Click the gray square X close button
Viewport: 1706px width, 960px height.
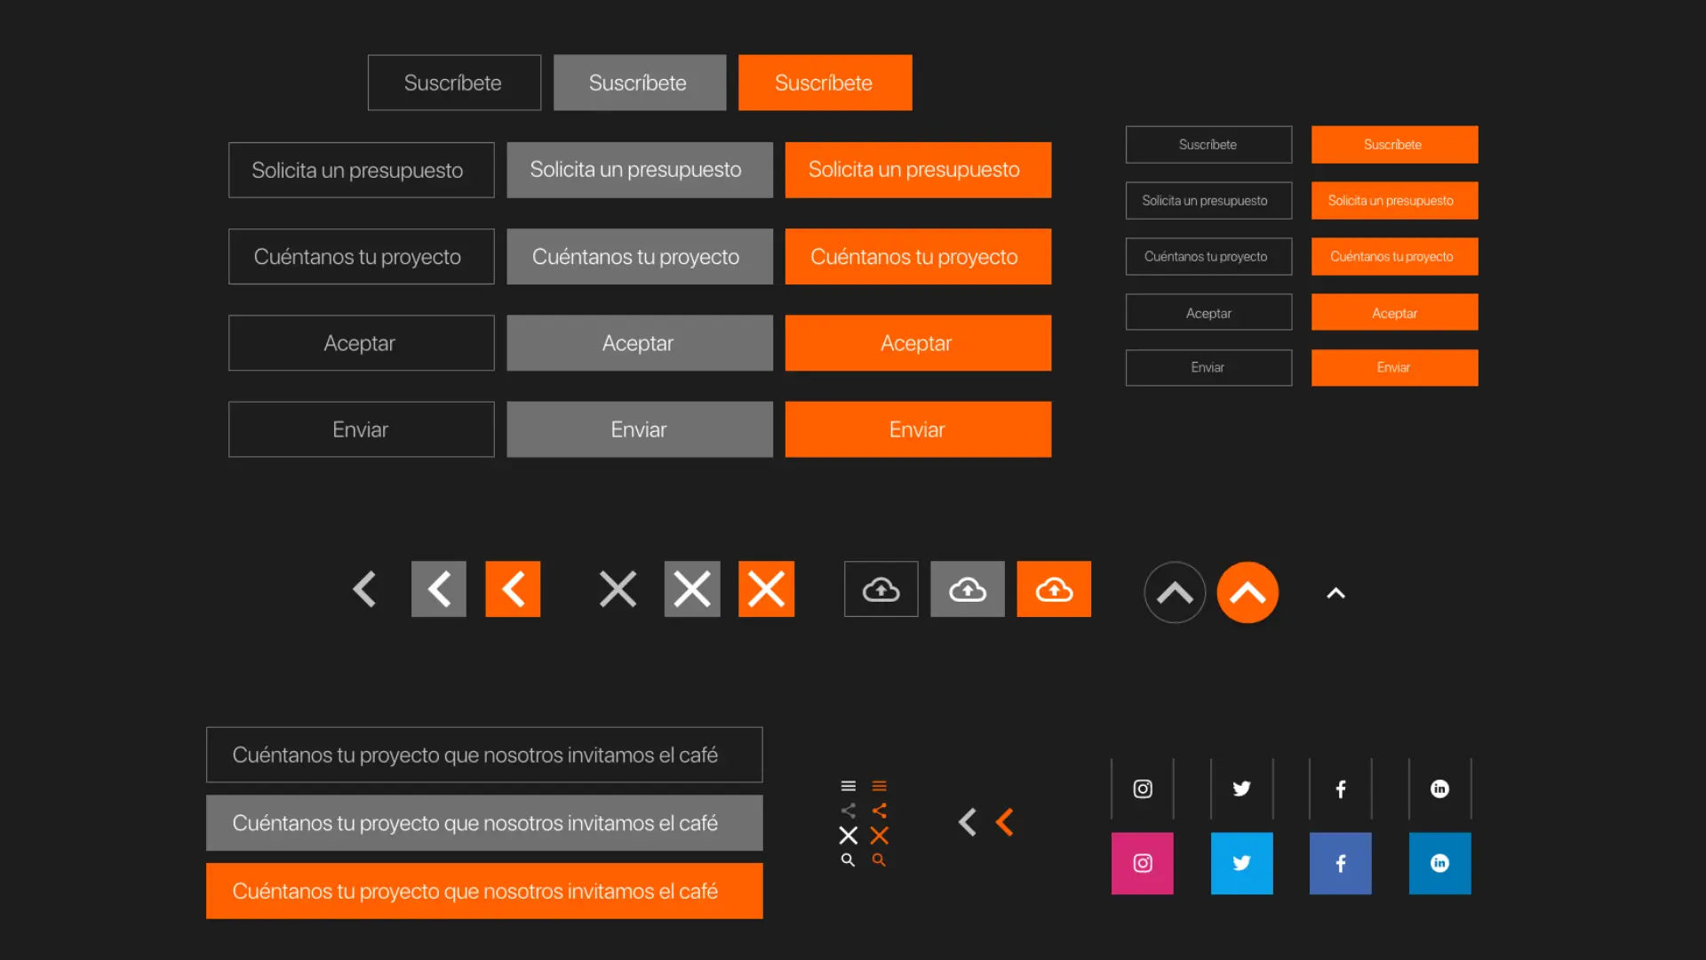point(692,588)
